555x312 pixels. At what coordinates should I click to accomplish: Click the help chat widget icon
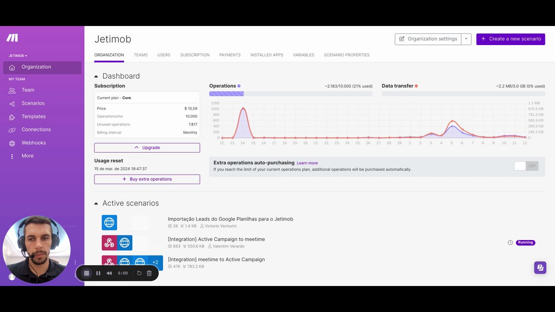click(540, 267)
